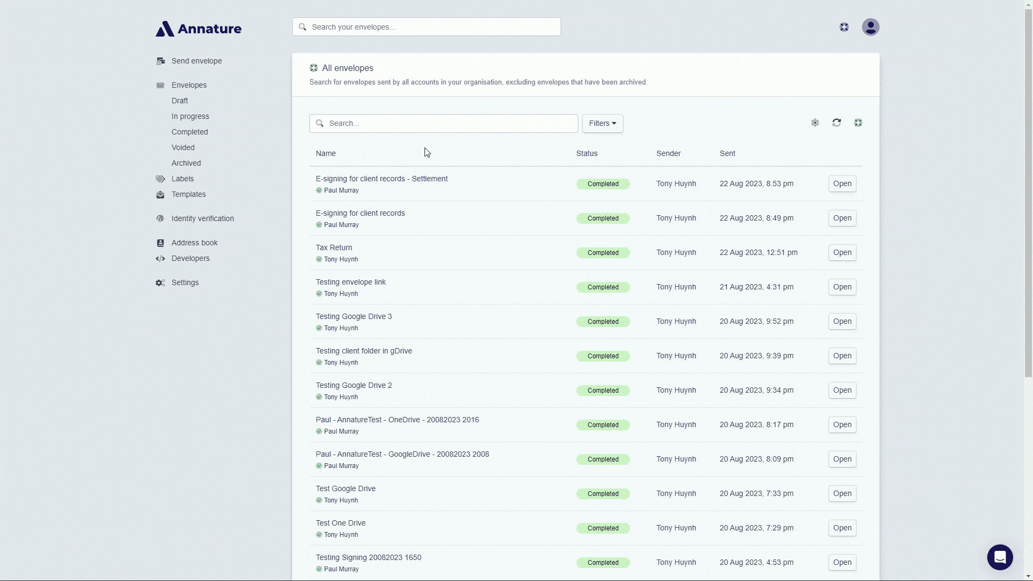Sort by the Sent column header
The width and height of the screenshot is (1033, 581).
pyautogui.click(x=727, y=154)
